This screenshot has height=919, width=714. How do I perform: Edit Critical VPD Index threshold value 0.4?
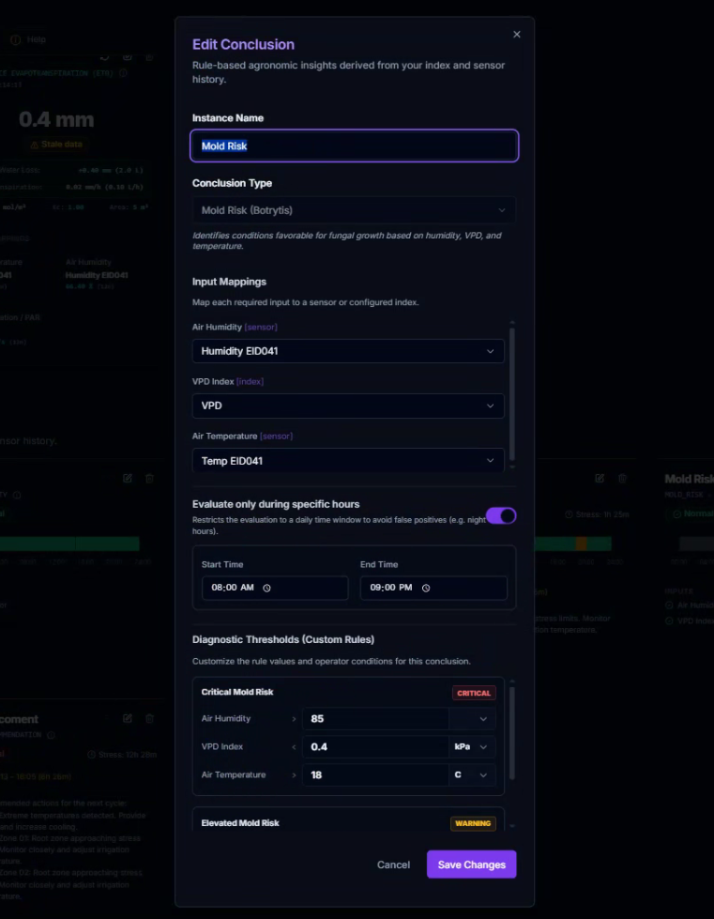(375, 746)
